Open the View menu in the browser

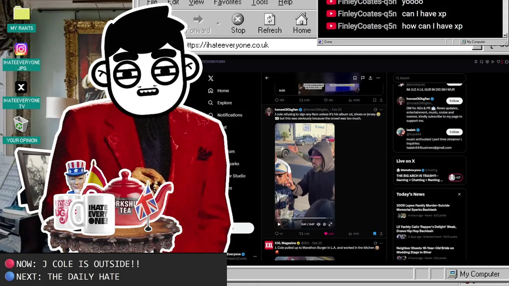tap(196, 2)
